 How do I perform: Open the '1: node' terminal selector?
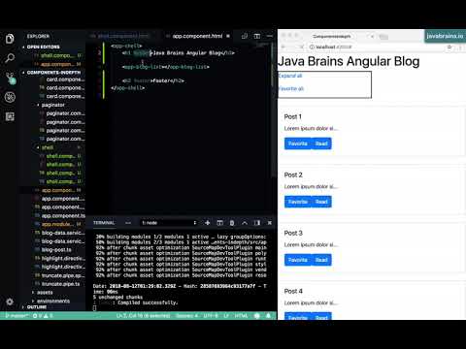[x=169, y=223]
